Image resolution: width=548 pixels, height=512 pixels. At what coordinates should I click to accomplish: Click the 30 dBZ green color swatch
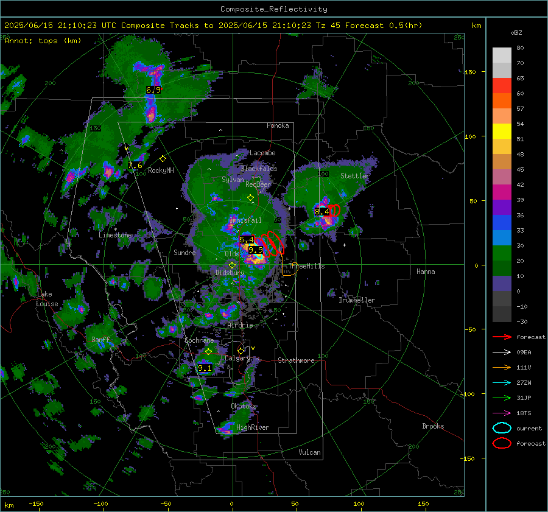click(502, 253)
